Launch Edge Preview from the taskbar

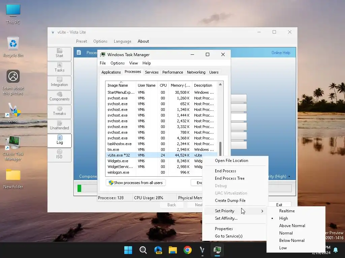(158, 250)
